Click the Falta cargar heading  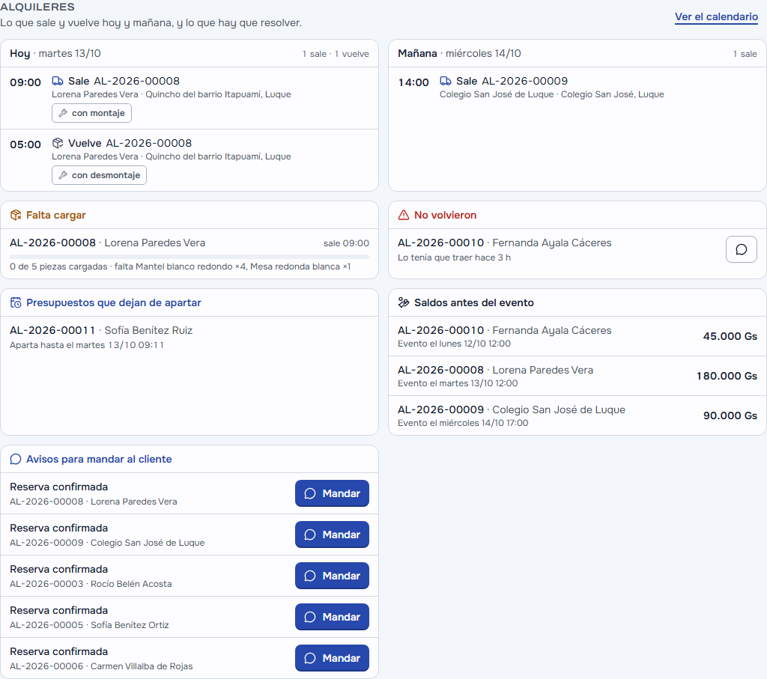coord(55,215)
